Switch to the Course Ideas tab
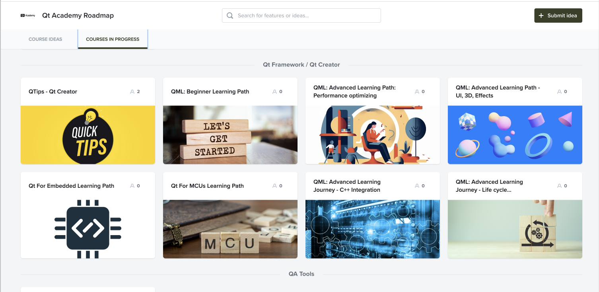Viewport: 599px width, 292px height. [x=45, y=39]
